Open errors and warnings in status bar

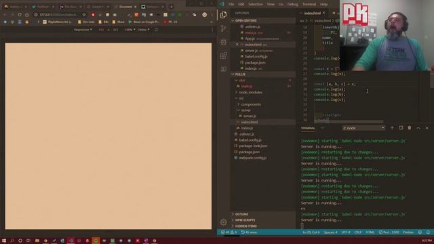tap(229, 232)
